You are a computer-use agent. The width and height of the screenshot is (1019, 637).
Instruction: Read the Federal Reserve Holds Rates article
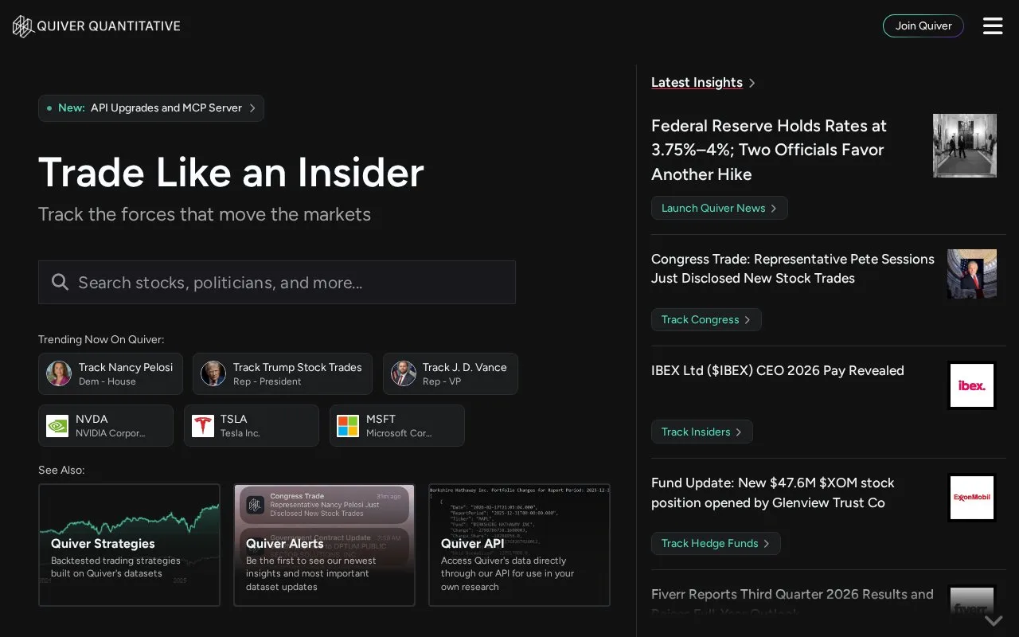pyautogui.click(x=769, y=150)
